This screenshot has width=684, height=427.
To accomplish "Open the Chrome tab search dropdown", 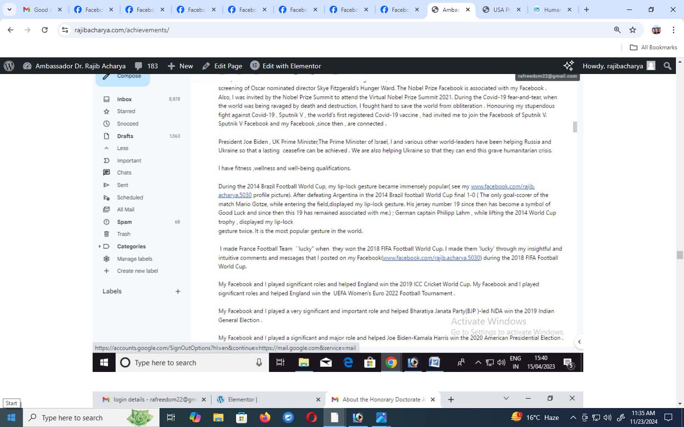I will point(9,9).
